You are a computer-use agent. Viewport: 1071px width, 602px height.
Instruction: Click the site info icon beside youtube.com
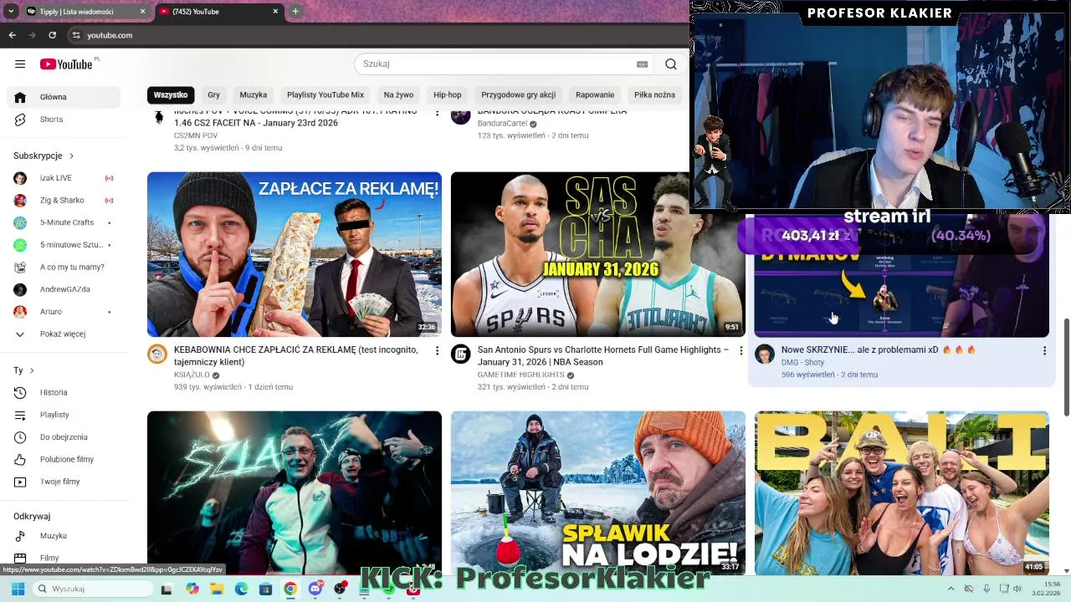click(76, 35)
